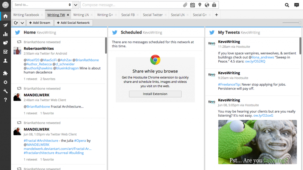Open RobertsonWrites username
The image size is (303, 170).
click(x=39, y=48)
